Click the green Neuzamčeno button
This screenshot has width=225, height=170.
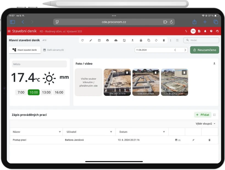point(204,50)
